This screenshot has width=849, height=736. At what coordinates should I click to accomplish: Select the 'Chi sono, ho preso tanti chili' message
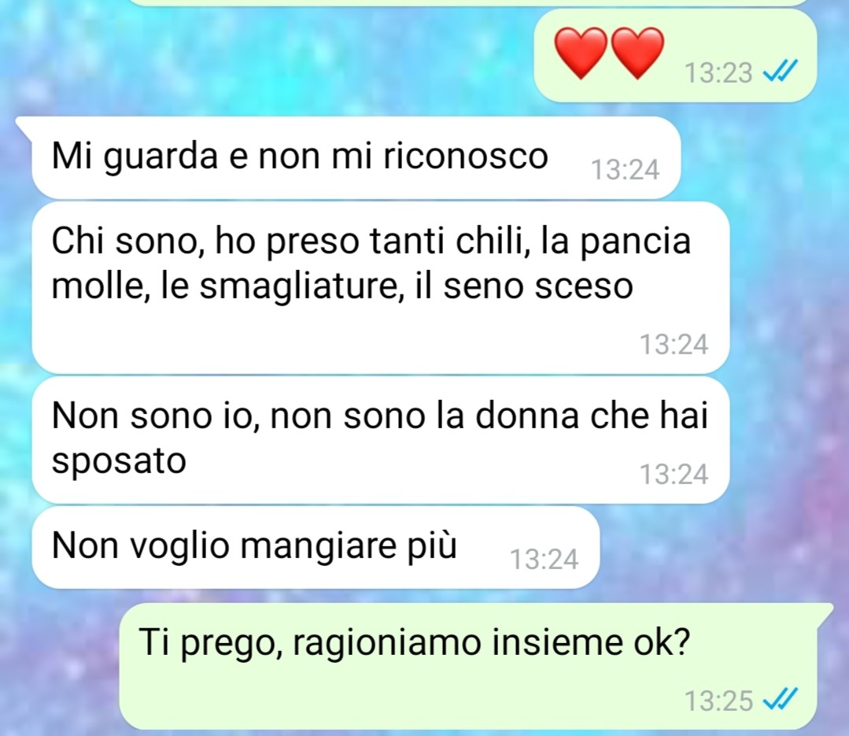click(380, 287)
